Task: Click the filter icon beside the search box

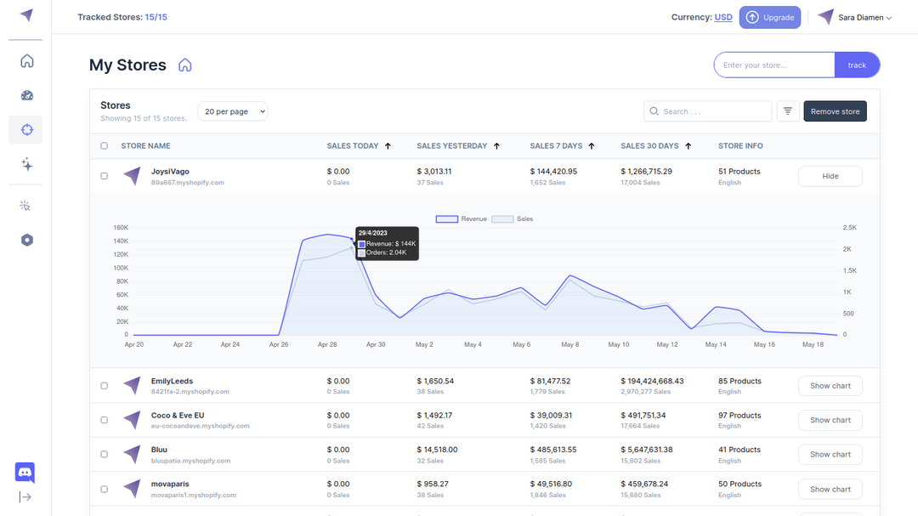Action: point(787,111)
